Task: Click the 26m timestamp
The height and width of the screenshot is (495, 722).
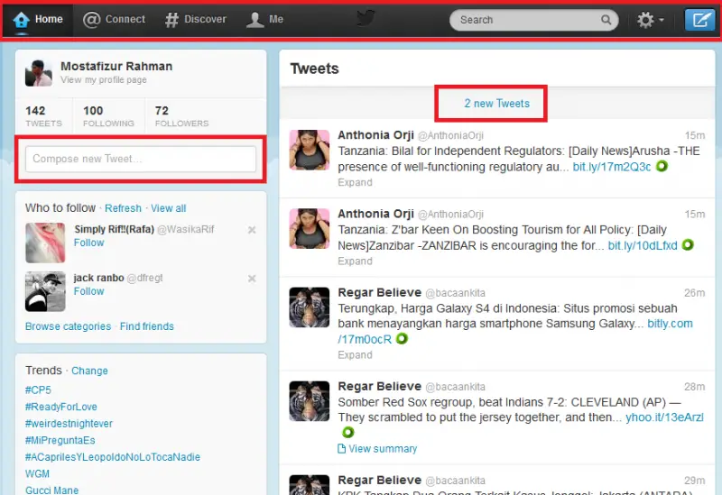Action: point(694,293)
